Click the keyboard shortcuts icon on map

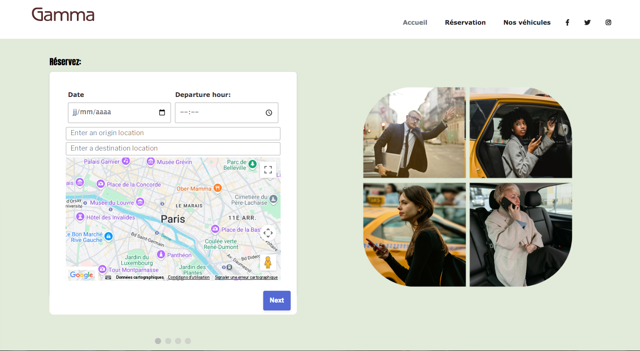108,277
